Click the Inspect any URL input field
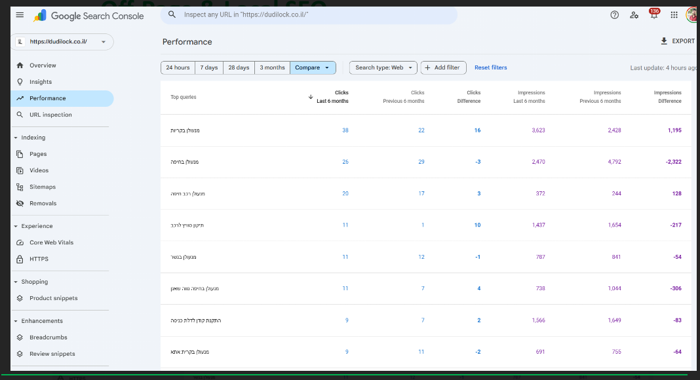The height and width of the screenshot is (380, 700). point(315,14)
